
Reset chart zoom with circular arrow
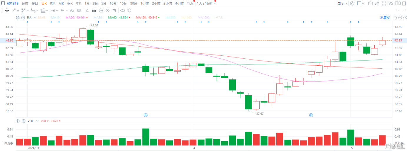(x=395, y=18)
